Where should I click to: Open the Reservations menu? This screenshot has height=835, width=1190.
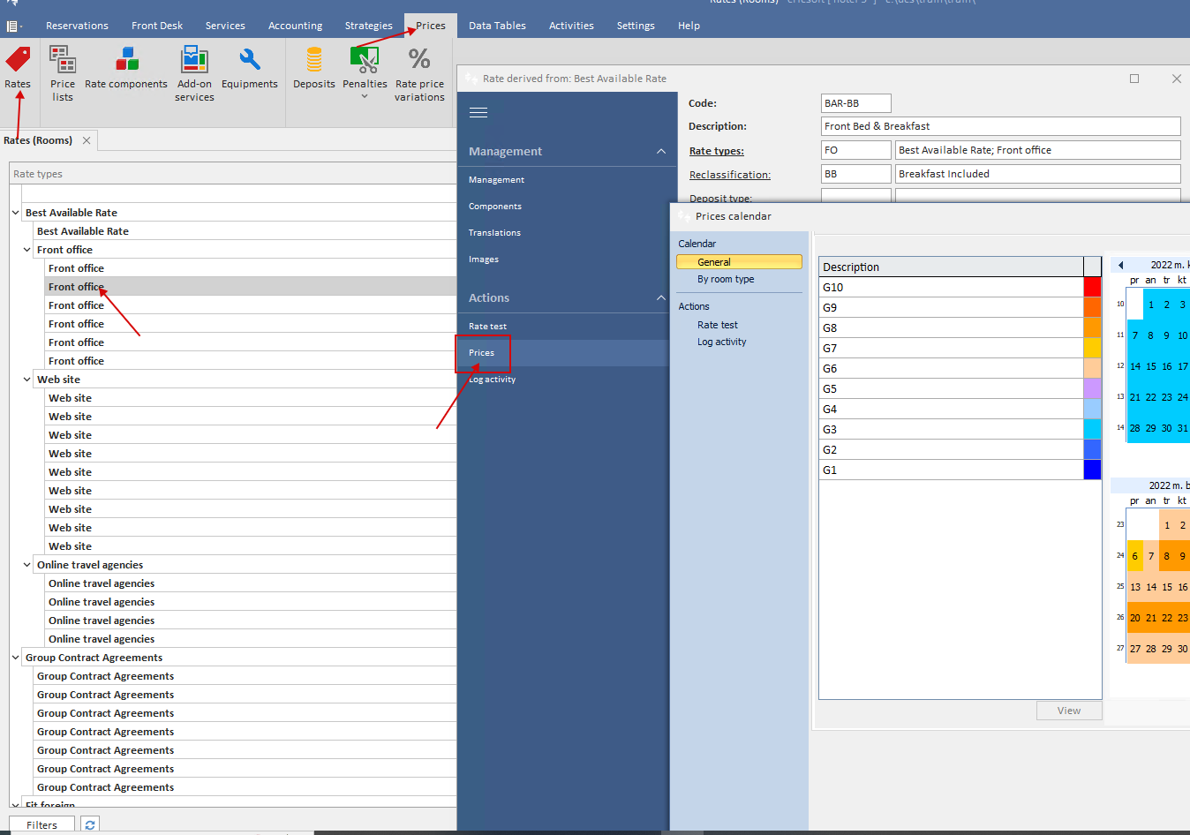click(77, 26)
